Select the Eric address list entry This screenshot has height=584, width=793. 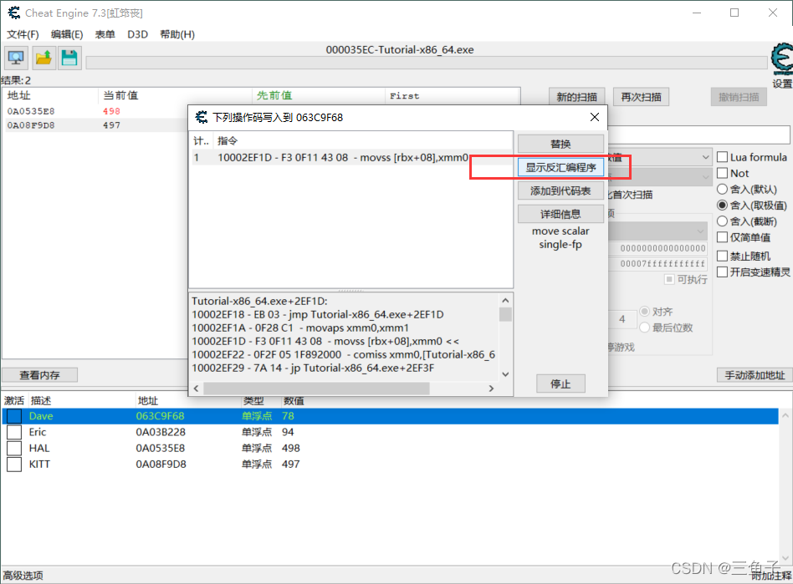(390, 432)
